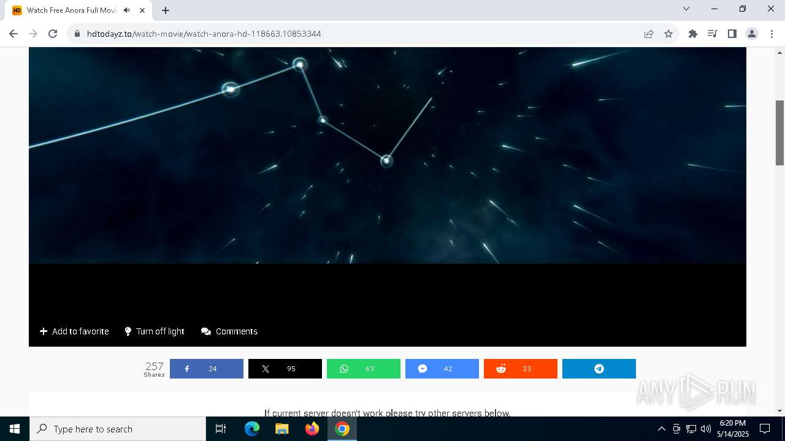Viewport: 785px width, 441px height.
Task: Open Comments section
Action: tap(229, 331)
